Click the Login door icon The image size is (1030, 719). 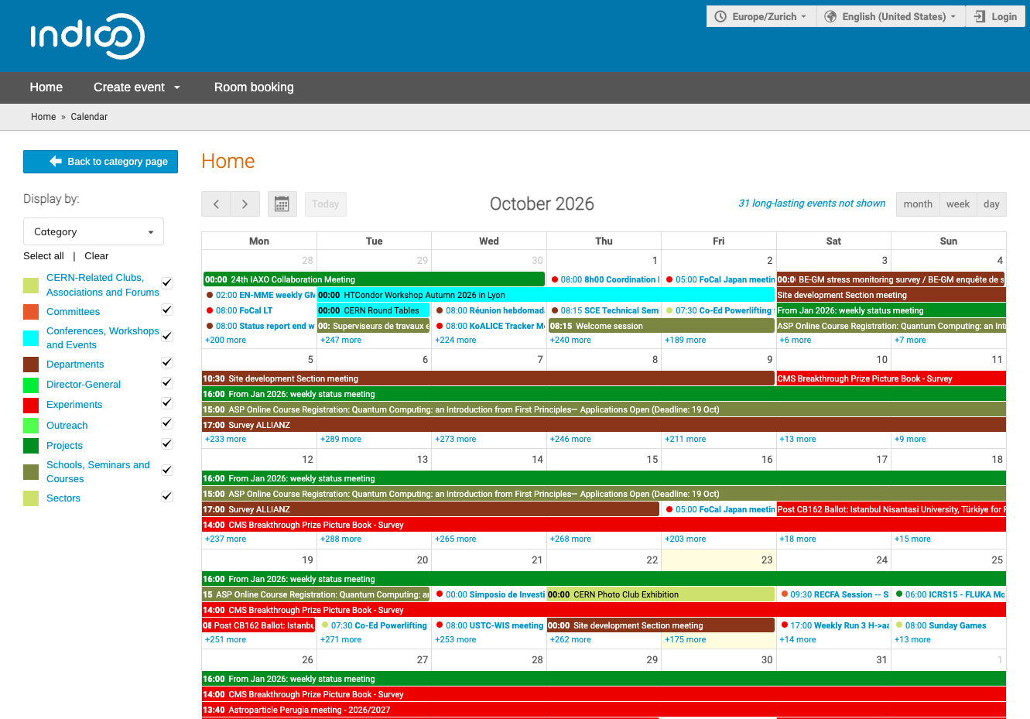click(980, 16)
